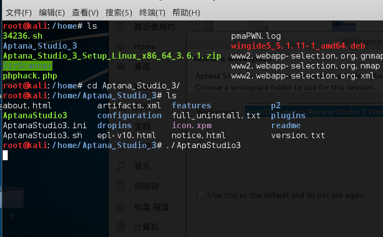Click the terminal cursor block

(6, 155)
